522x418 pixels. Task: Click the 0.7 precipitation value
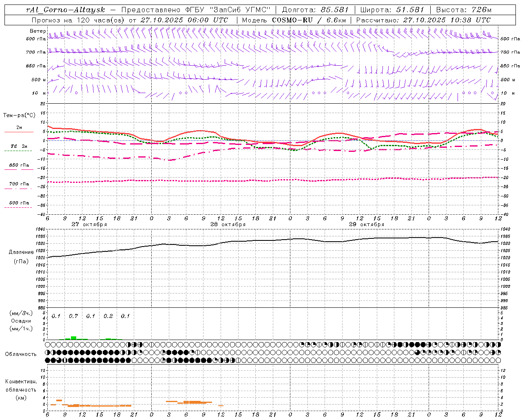tap(73, 316)
